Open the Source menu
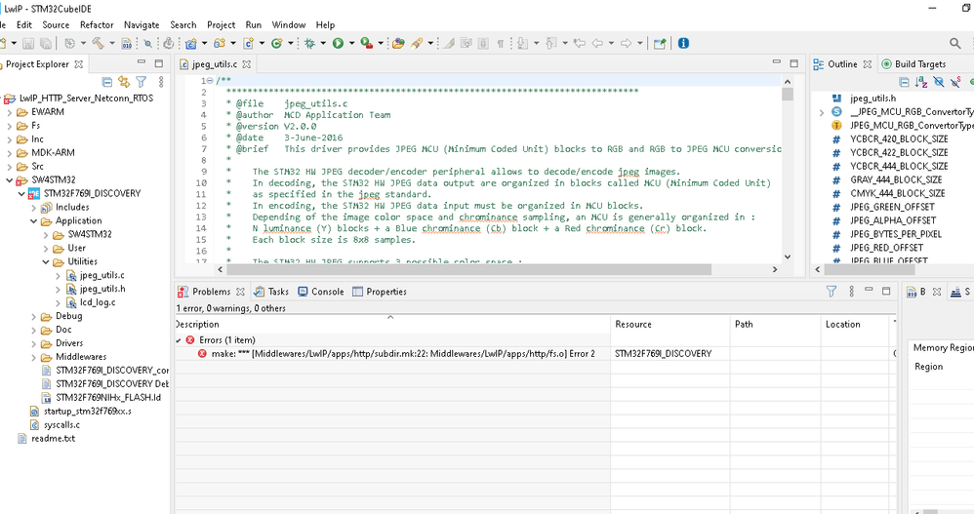This screenshot has width=974, height=514. coord(56,24)
